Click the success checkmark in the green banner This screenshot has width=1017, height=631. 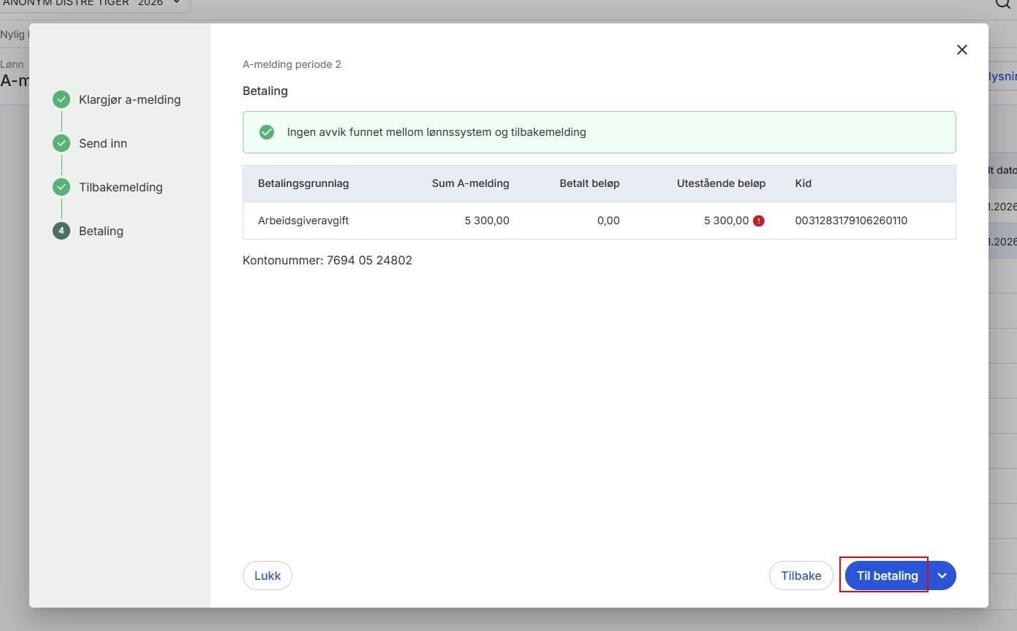pos(267,132)
